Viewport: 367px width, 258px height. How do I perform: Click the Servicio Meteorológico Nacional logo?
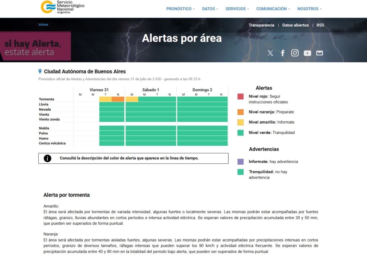pyautogui.click(x=62, y=7)
